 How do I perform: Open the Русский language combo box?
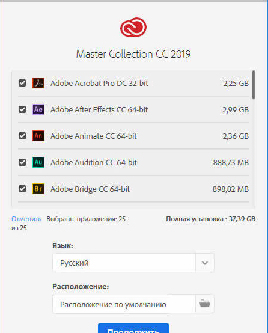click(x=133, y=263)
